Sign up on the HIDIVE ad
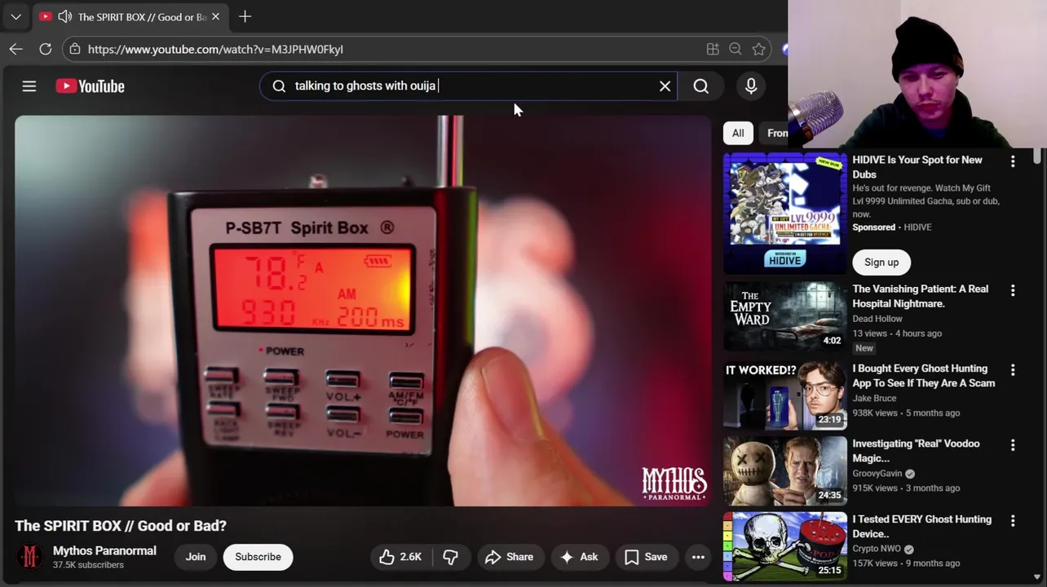Image resolution: width=1047 pixels, height=587 pixels. tap(881, 262)
